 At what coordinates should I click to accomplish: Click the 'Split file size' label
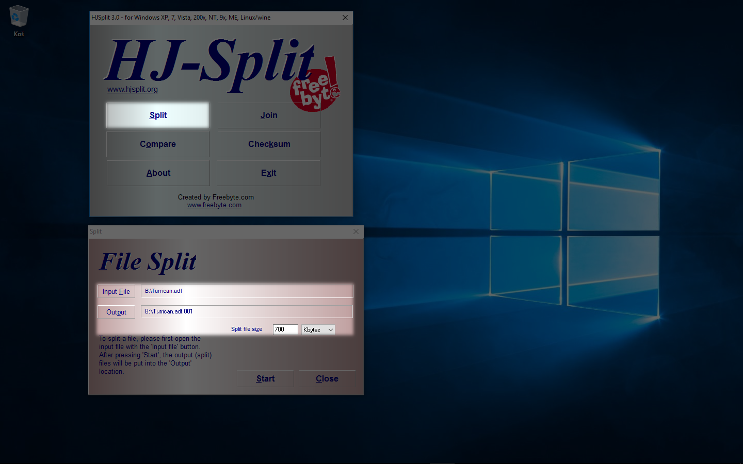pyautogui.click(x=247, y=329)
